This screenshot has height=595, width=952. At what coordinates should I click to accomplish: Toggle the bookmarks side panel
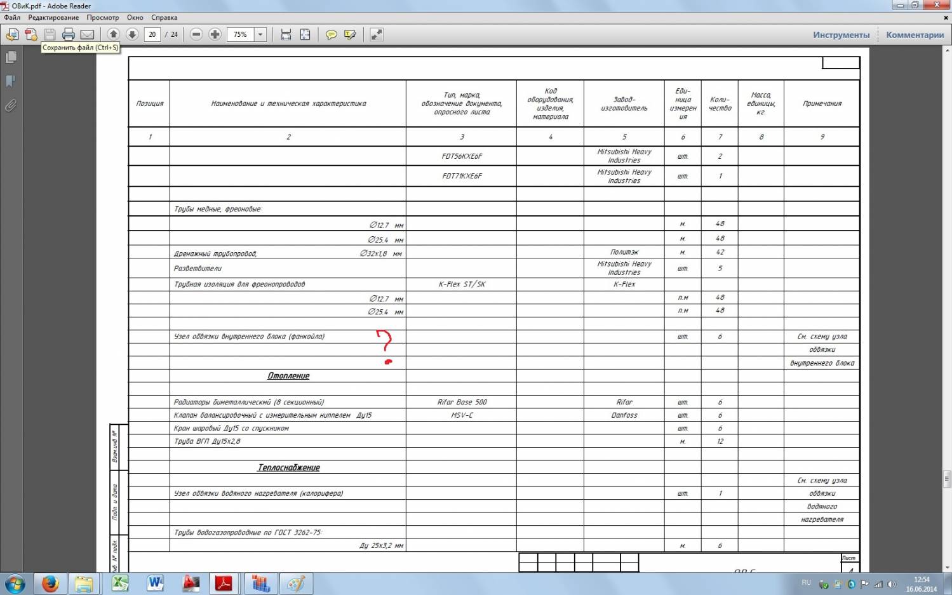11,81
